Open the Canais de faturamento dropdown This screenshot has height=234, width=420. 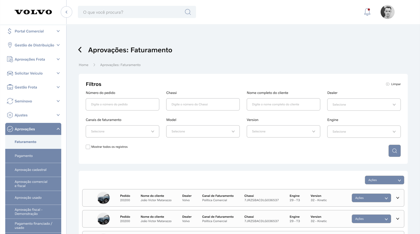[x=122, y=132]
